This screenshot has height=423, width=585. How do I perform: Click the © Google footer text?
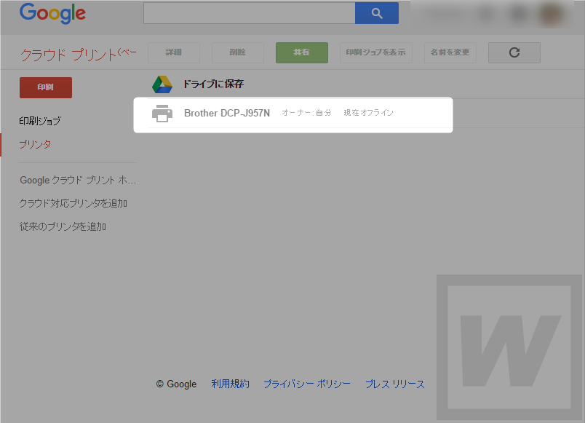177,384
